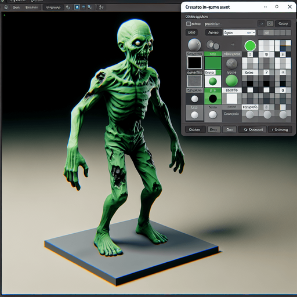Select the large green sphere on dark background
This screenshot has height=297, width=297.
pyautogui.click(x=231, y=81)
